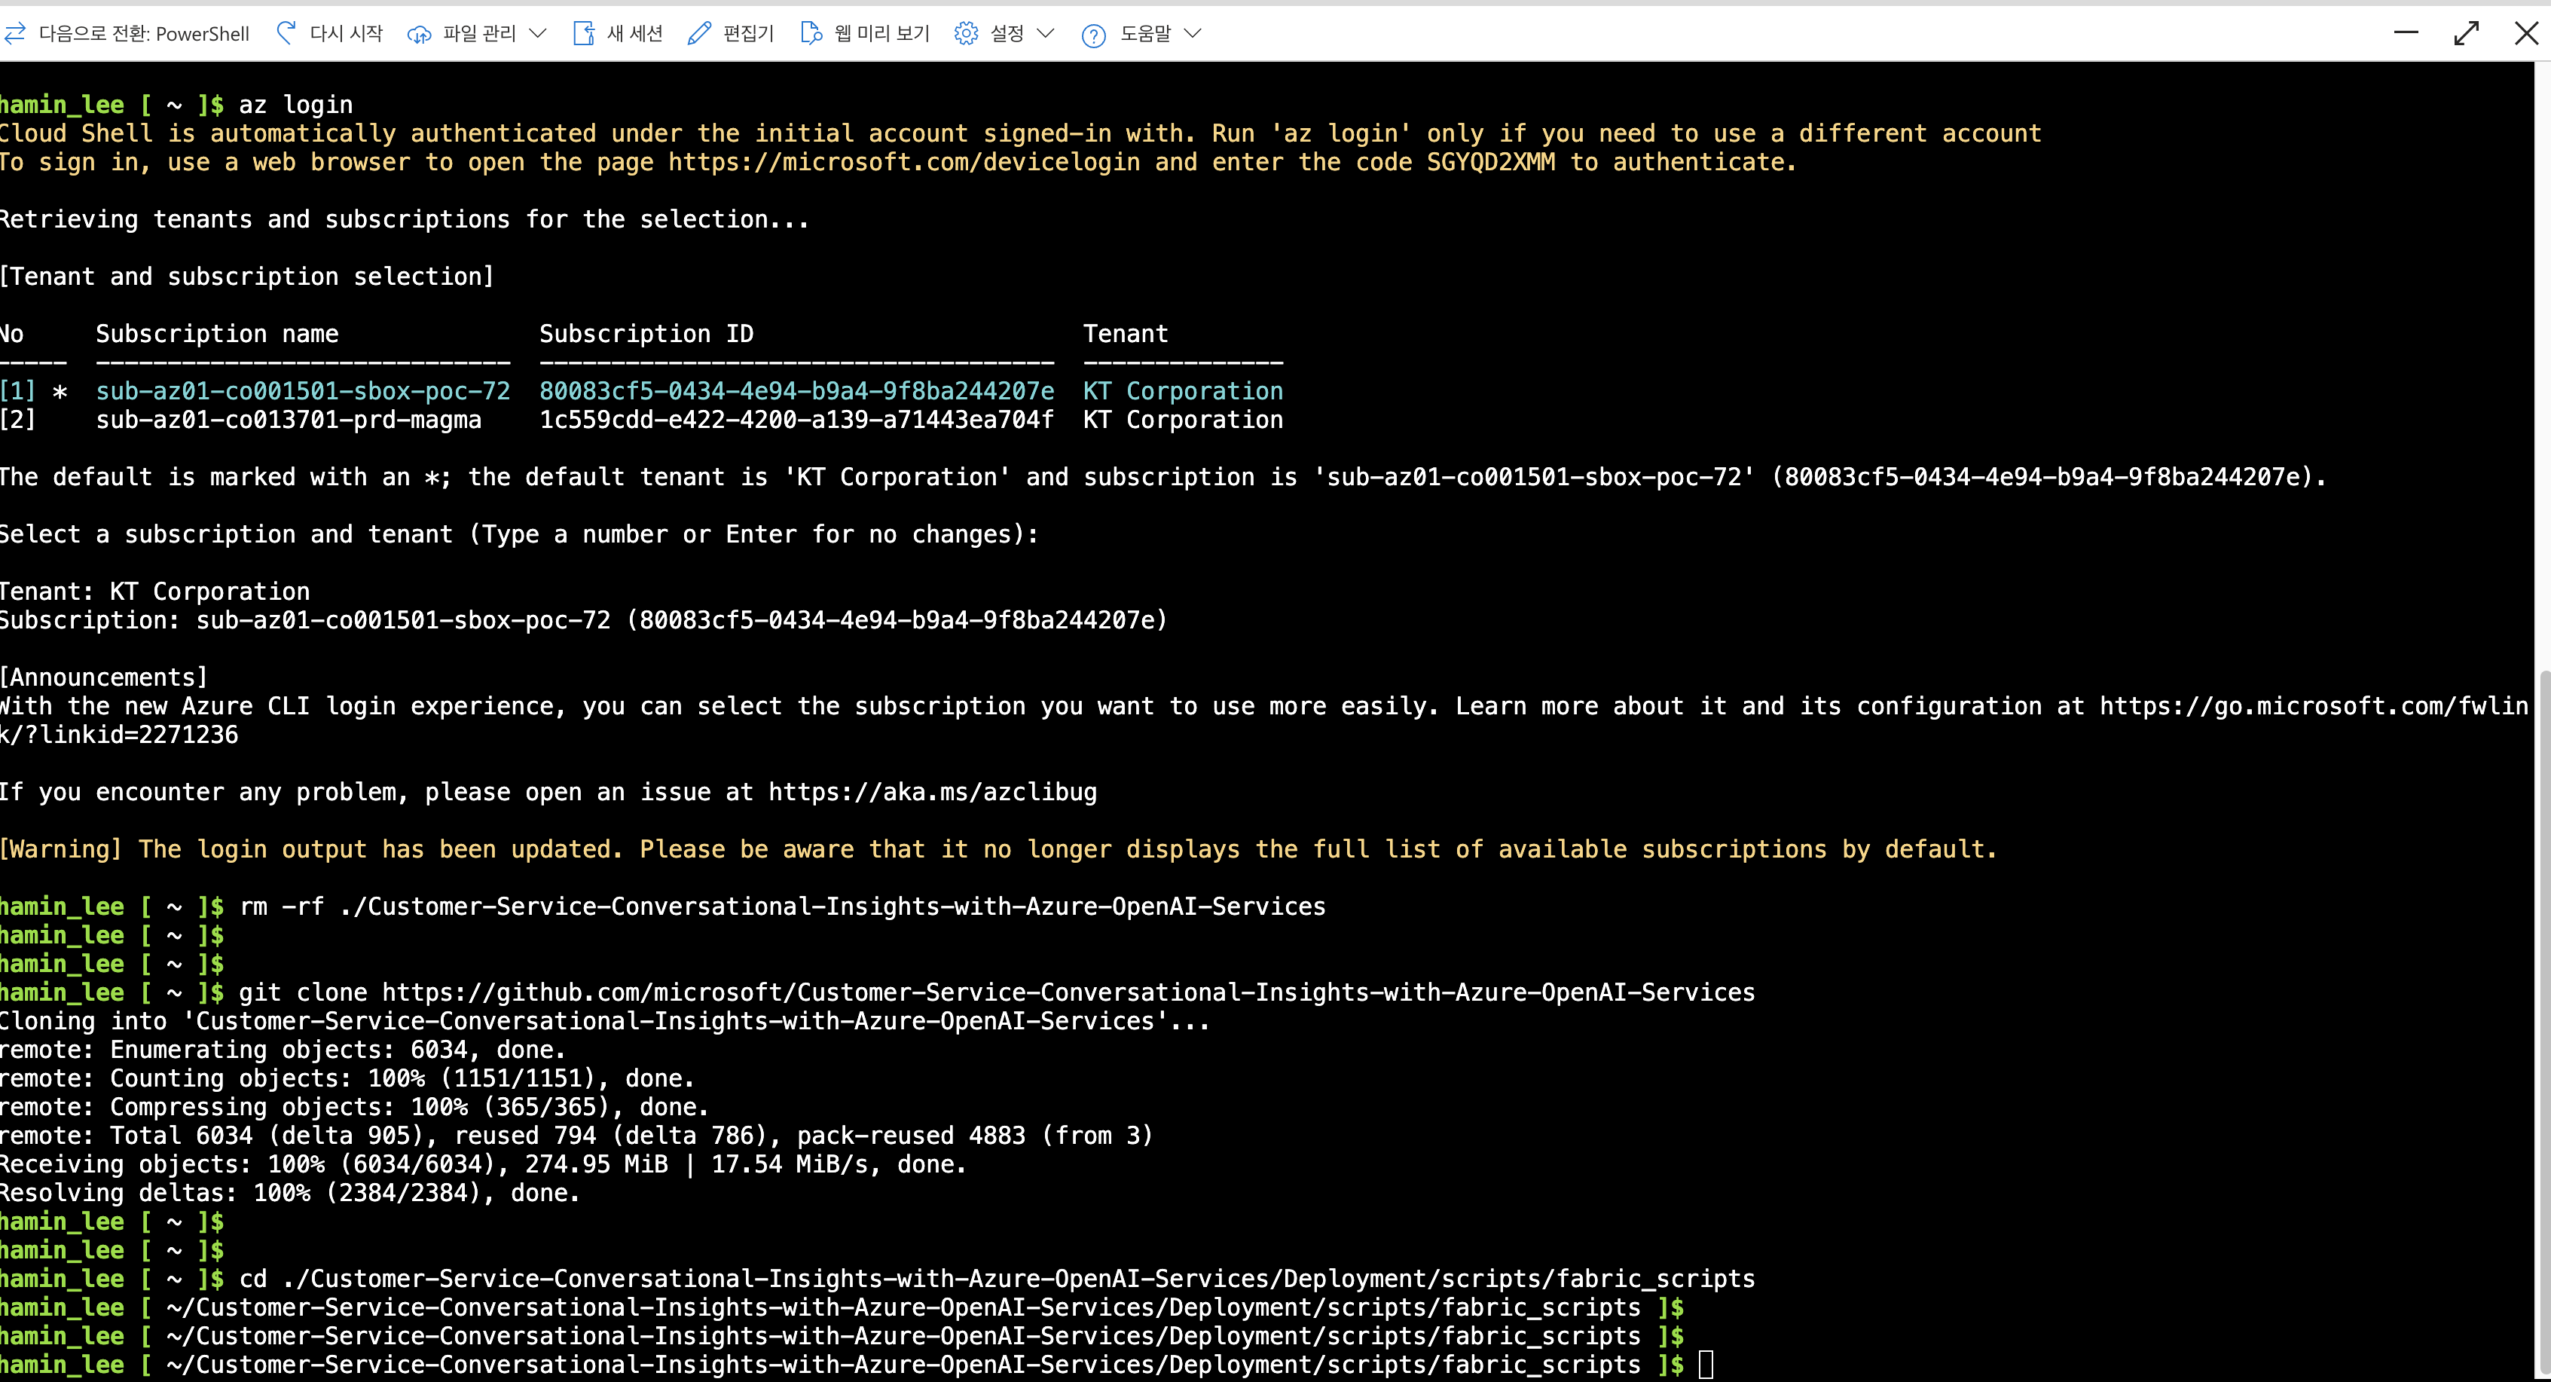Click the 다시 시작 label
This screenshot has width=2551, height=1382.
click(346, 34)
